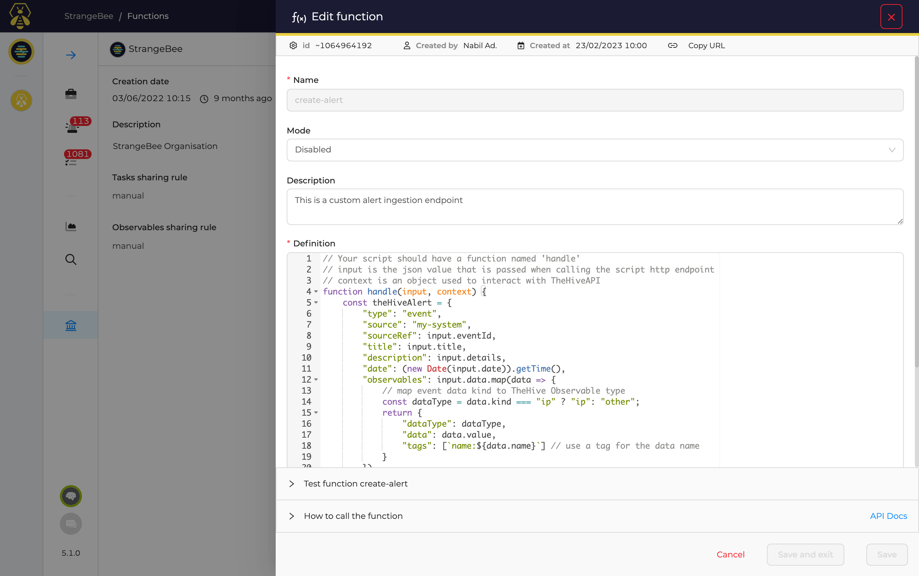The height and width of the screenshot is (576, 919).
Task: Open the API Docs link
Action: pyautogui.click(x=888, y=516)
